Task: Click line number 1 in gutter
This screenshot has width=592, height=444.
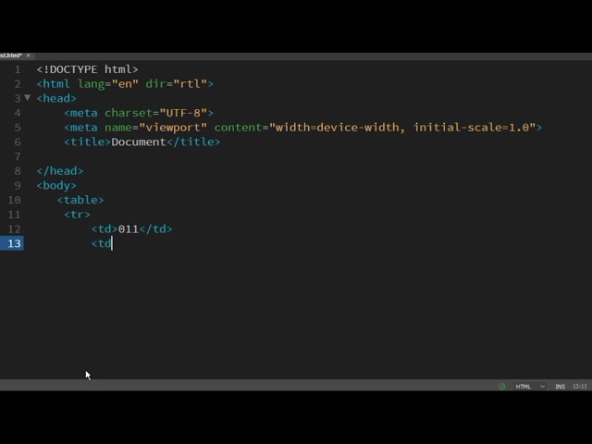Action: [18, 69]
